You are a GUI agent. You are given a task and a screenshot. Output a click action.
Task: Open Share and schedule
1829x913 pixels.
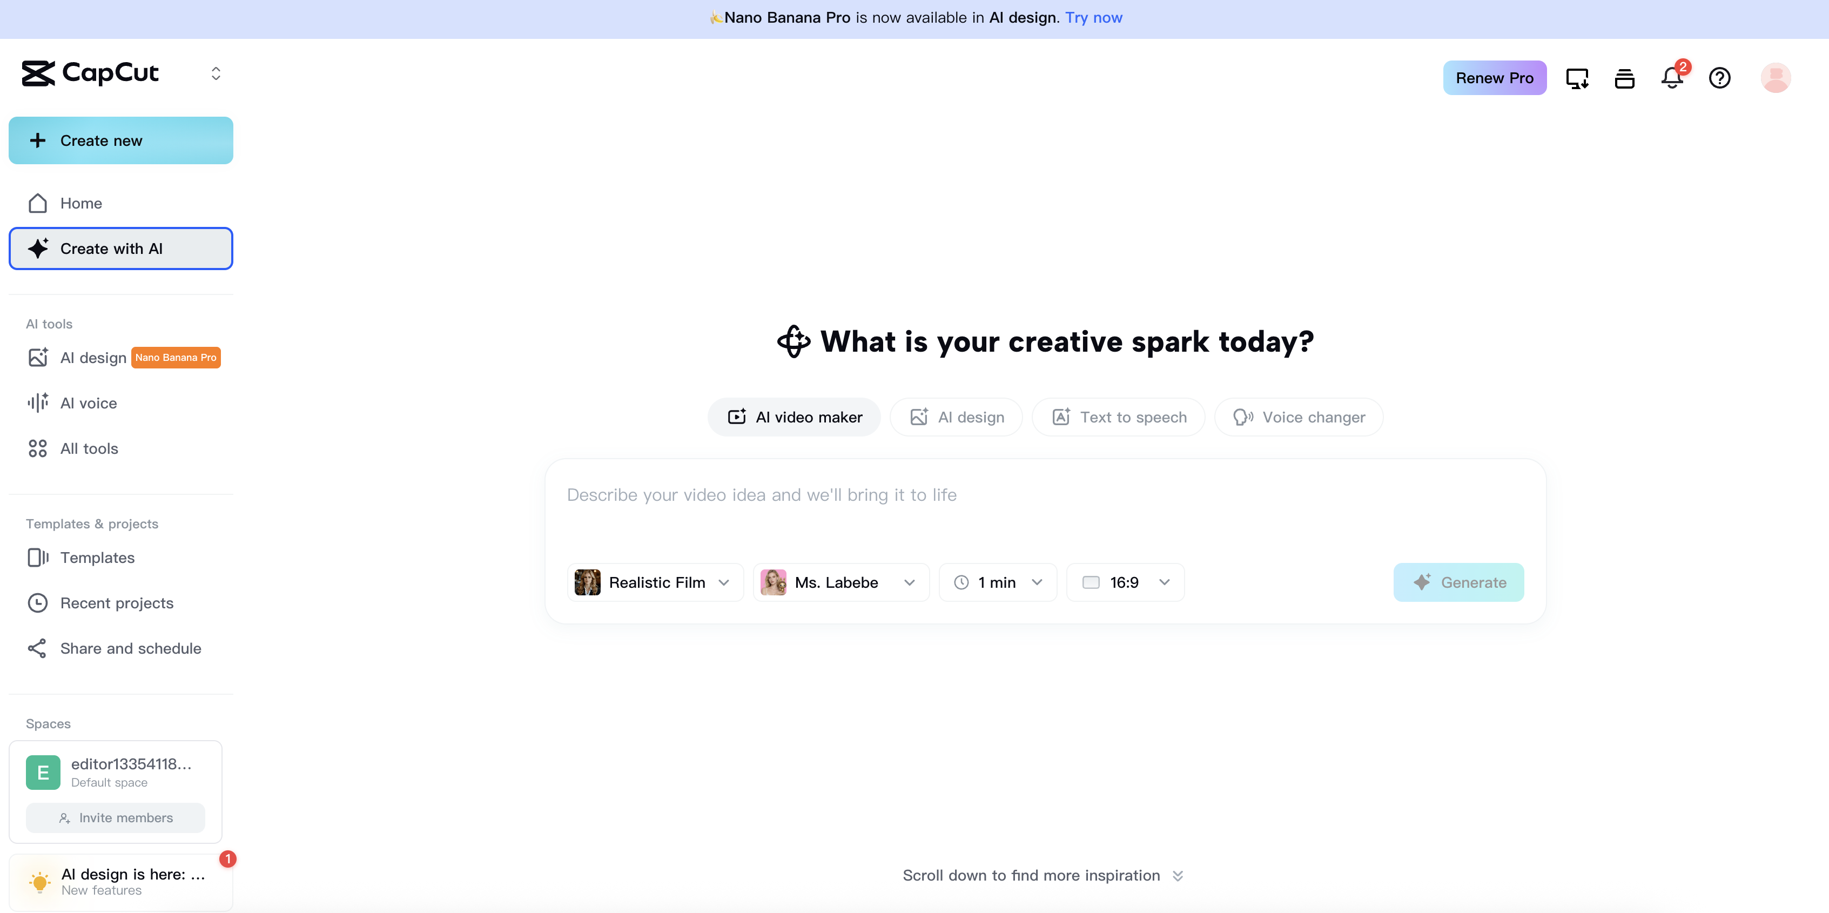tap(130, 648)
